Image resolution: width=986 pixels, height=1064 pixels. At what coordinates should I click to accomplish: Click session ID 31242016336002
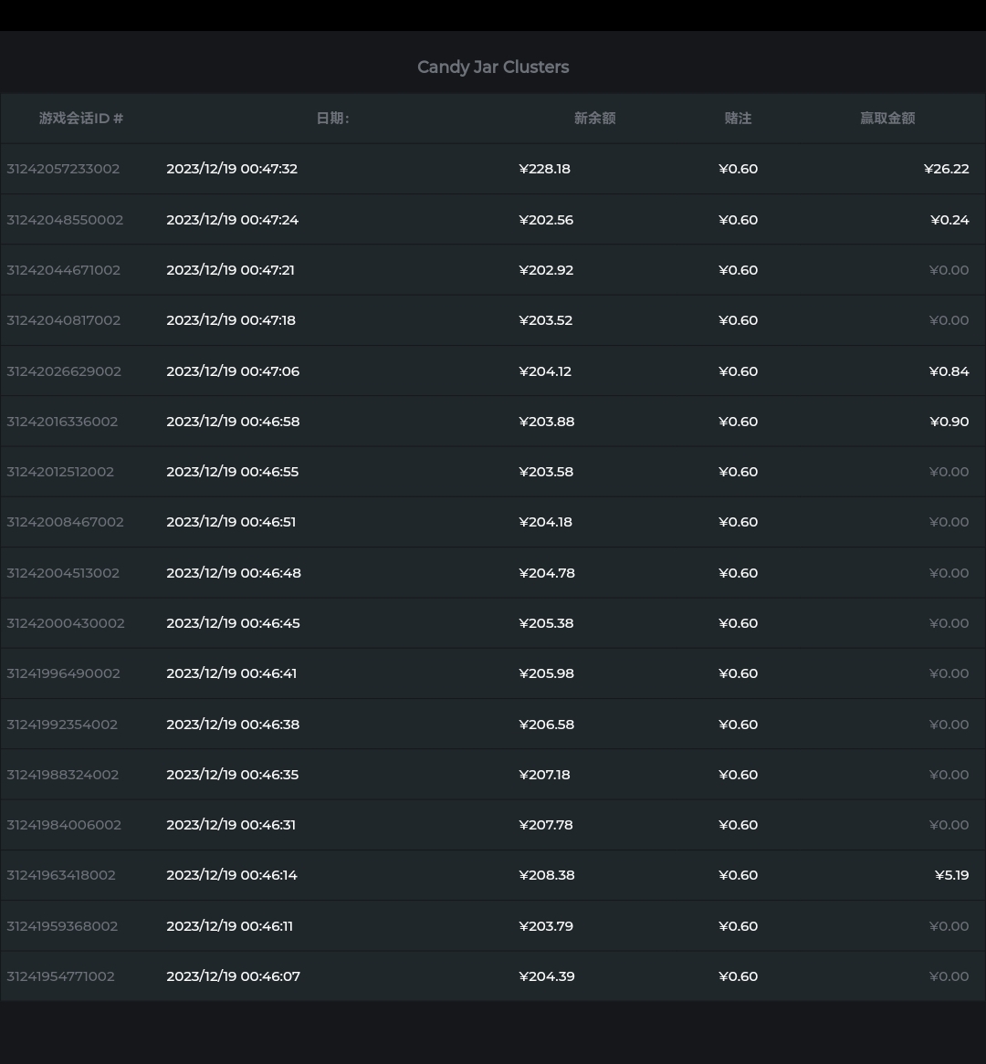62,422
